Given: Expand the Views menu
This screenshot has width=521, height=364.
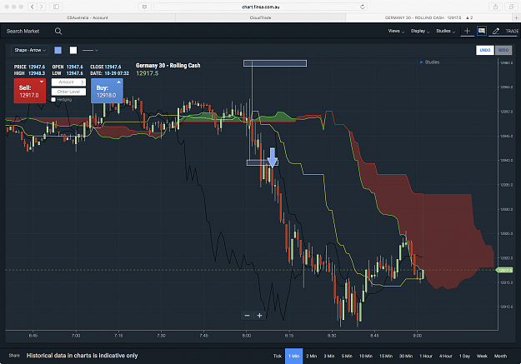Looking at the screenshot, I should [396, 31].
